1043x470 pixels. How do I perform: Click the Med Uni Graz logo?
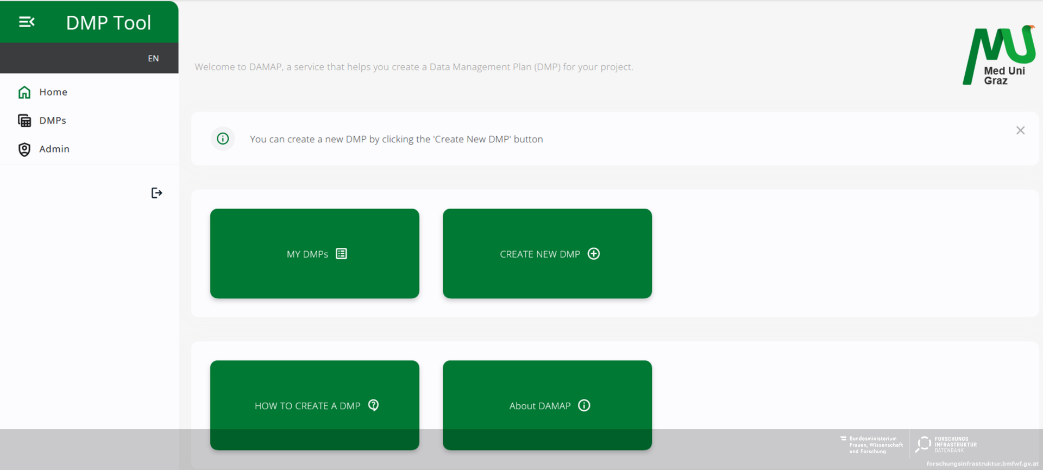[999, 55]
